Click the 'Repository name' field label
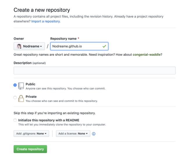Viewport: 189px width, 156px height. pyautogui.click(x=63, y=39)
